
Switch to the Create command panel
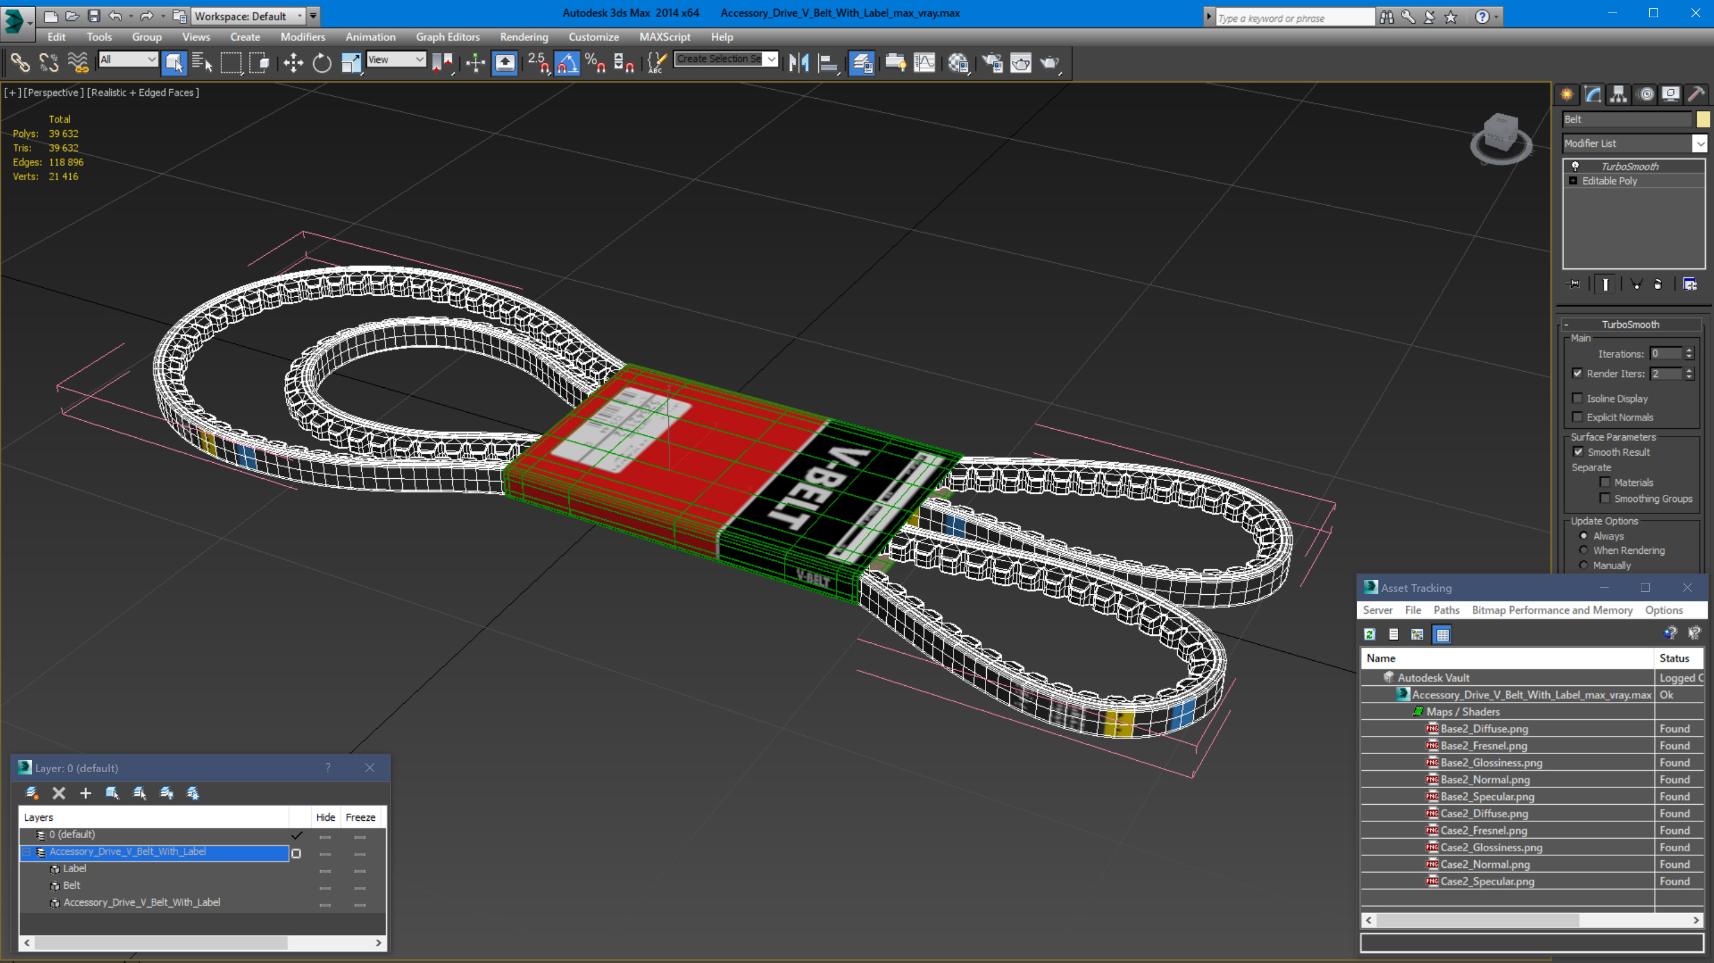[x=1567, y=95]
